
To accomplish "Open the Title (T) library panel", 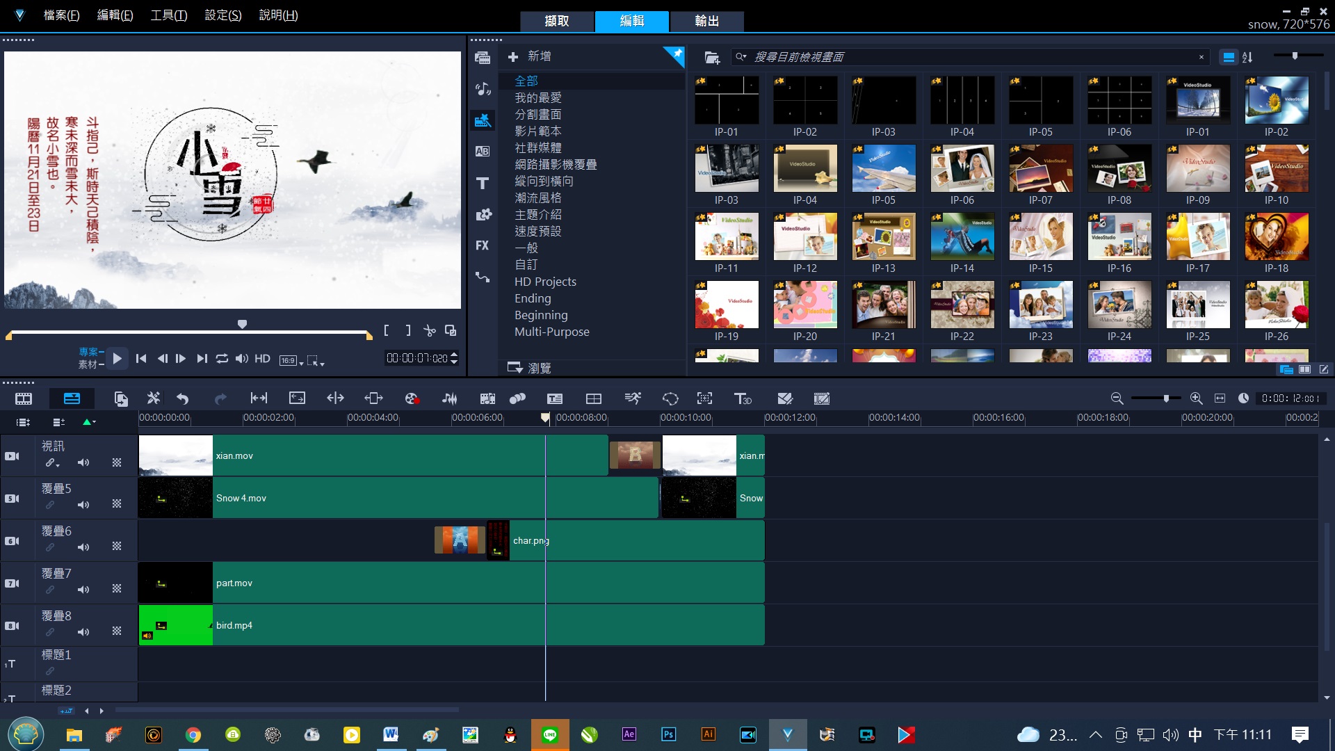I will click(483, 183).
